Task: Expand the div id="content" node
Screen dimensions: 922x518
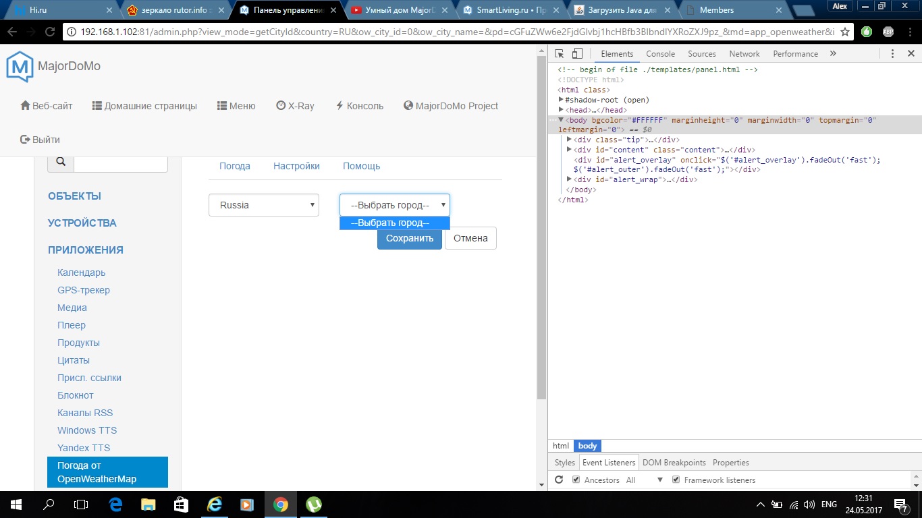Action: tap(570, 150)
